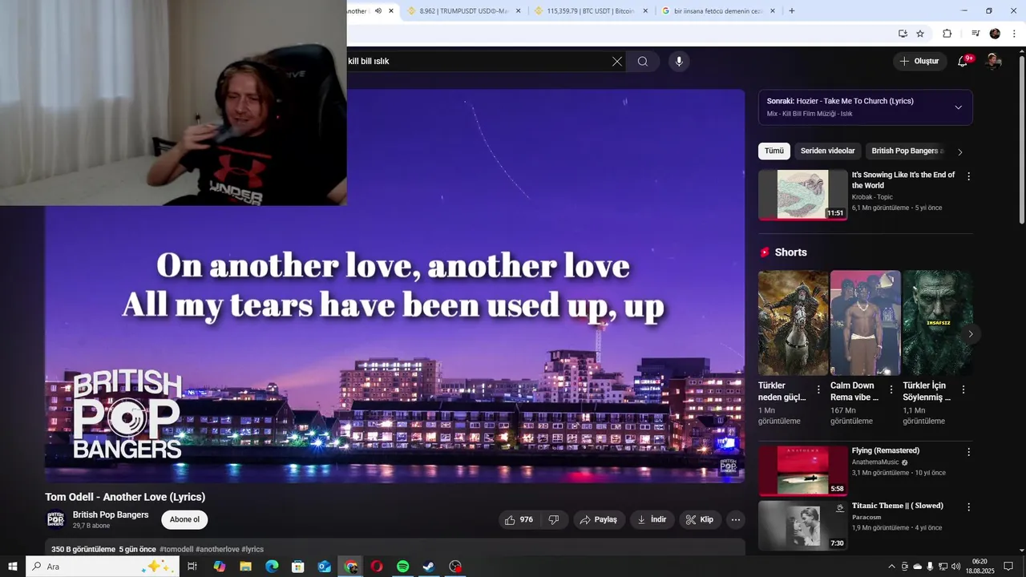Viewport: 1026px width, 577px height.
Task: Show next Shorts with arrow button
Action: (x=970, y=334)
